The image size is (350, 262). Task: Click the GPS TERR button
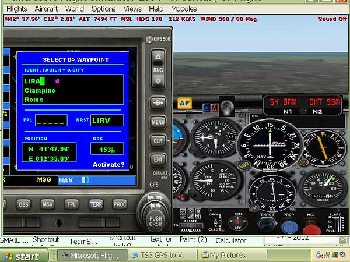point(96,204)
